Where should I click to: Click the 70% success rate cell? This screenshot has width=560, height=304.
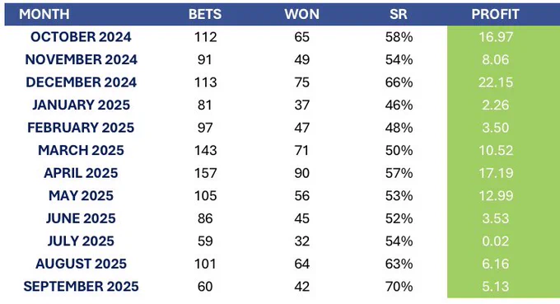point(399,287)
